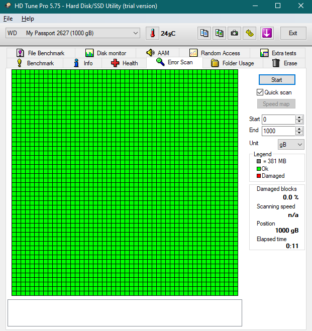
Task: Click the AAM speaker icon
Action: tap(150, 53)
